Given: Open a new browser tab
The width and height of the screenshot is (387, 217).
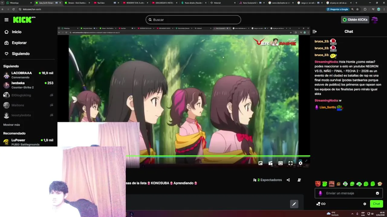Looking at the screenshot, I should point(356,3).
